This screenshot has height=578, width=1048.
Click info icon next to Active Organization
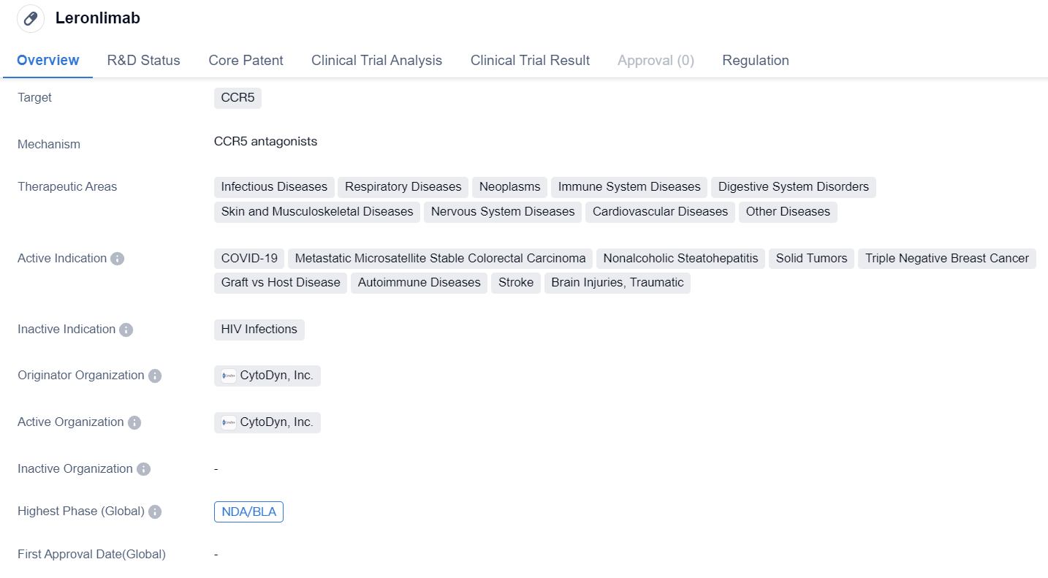(x=134, y=422)
